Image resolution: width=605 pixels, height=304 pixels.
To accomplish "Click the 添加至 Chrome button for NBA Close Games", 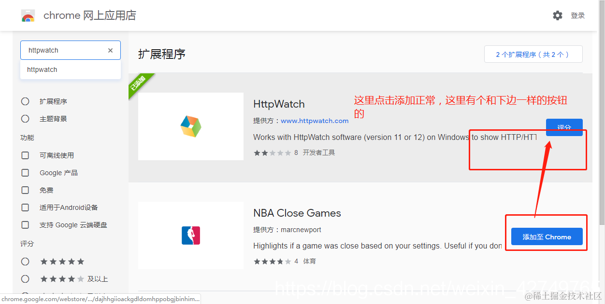I will pos(547,237).
